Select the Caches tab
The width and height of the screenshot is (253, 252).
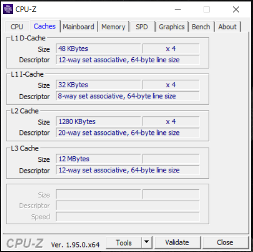tap(44, 26)
